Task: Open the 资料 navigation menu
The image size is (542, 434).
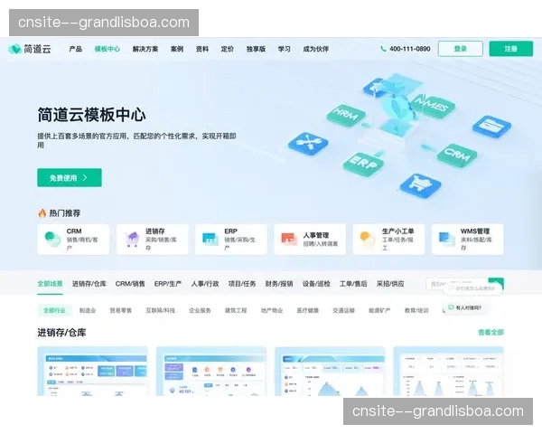Action: (x=202, y=49)
